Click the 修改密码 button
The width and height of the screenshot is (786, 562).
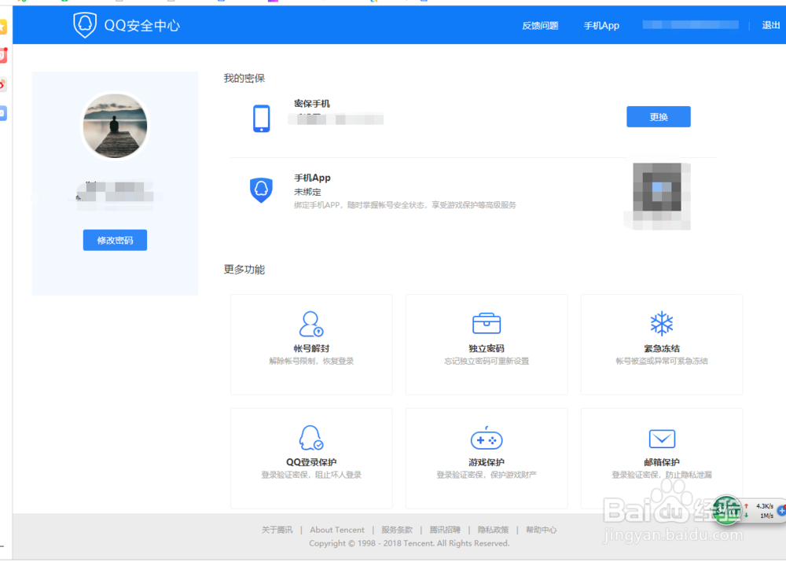115,241
